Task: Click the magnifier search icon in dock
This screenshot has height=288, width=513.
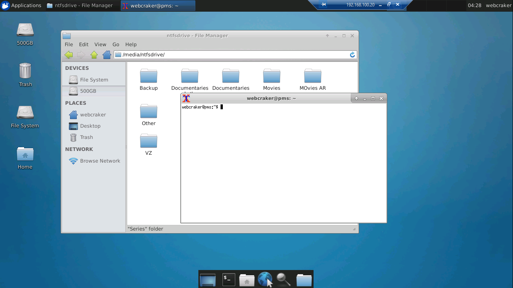Action: tap(283, 279)
